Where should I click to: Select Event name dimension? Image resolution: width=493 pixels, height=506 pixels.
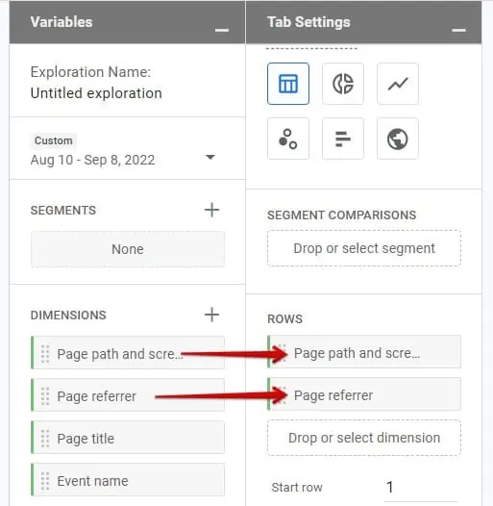pyautogui.click(x=128, y=480)
